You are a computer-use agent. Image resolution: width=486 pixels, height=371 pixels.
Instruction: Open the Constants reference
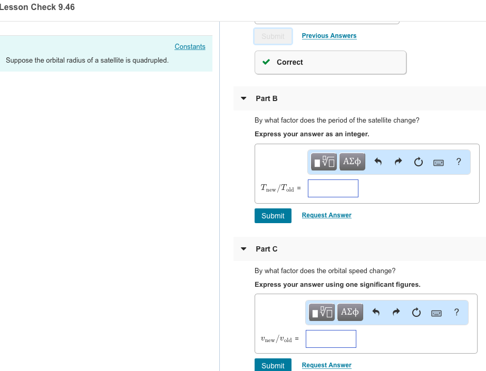point(190,46)
